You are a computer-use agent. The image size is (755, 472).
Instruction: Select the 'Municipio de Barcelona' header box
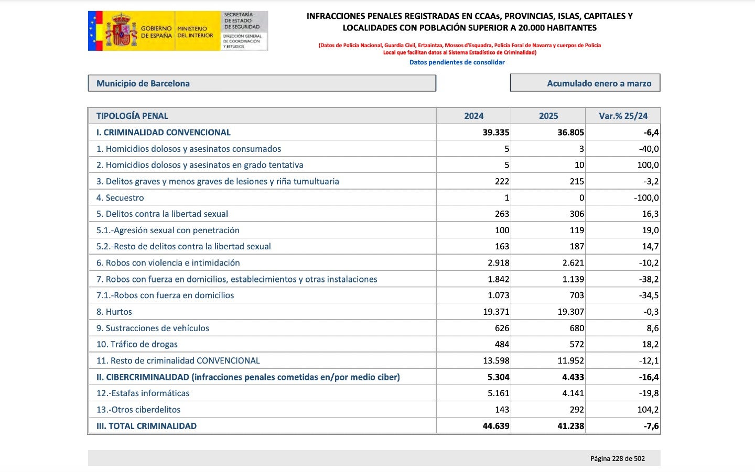click(x=262, y=83)
